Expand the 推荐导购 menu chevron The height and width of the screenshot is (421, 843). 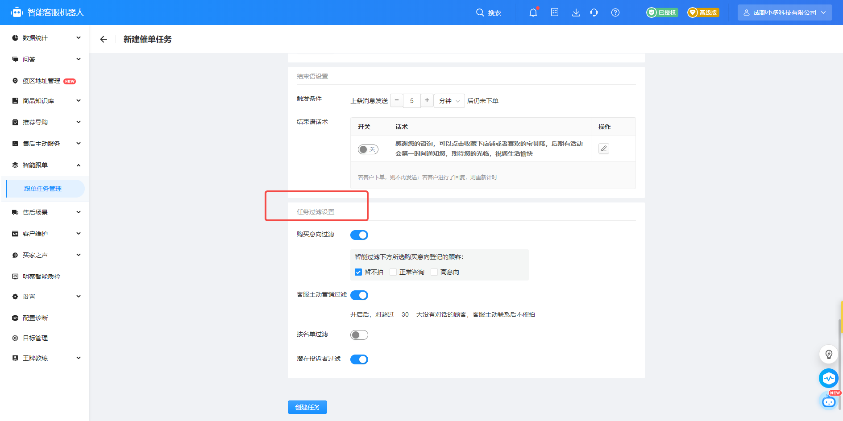click(79, 122)
